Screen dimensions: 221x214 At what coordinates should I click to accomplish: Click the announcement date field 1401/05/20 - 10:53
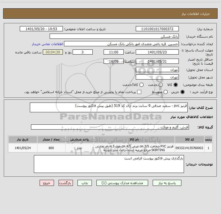point(41,29)
